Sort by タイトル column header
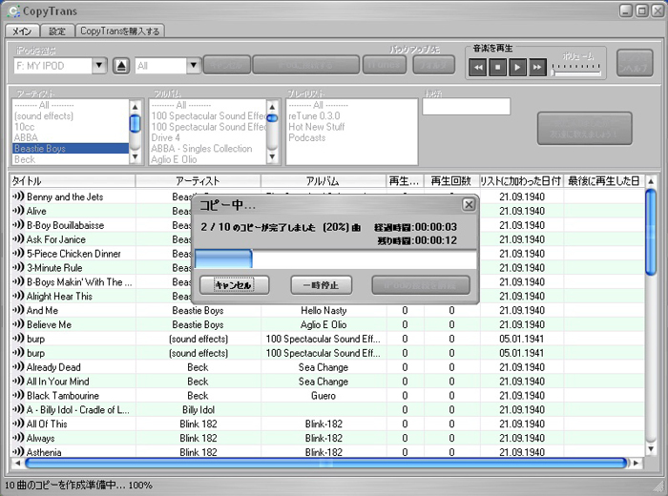Image resolution: width=668 pixels, height=496 pixels. [x=73, y=181]
